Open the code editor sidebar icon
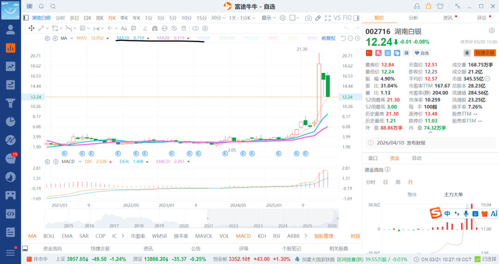499x264 pixels. (x=11, y=213)
